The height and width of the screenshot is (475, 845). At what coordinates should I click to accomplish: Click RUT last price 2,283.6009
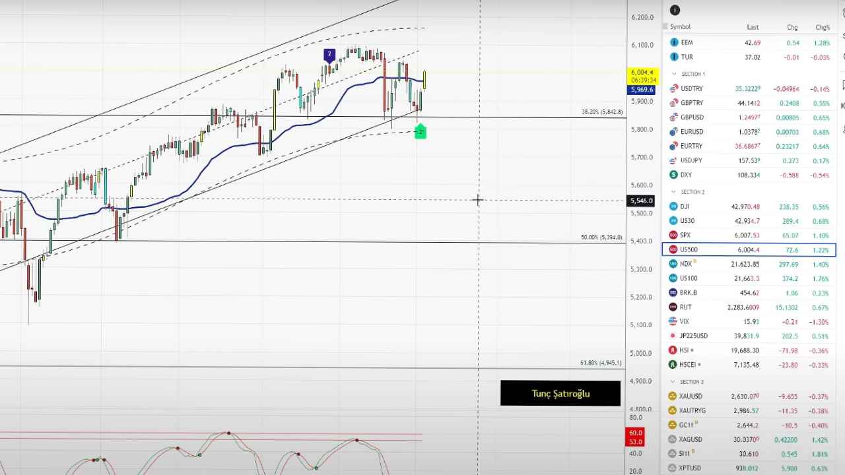[743, 307]
